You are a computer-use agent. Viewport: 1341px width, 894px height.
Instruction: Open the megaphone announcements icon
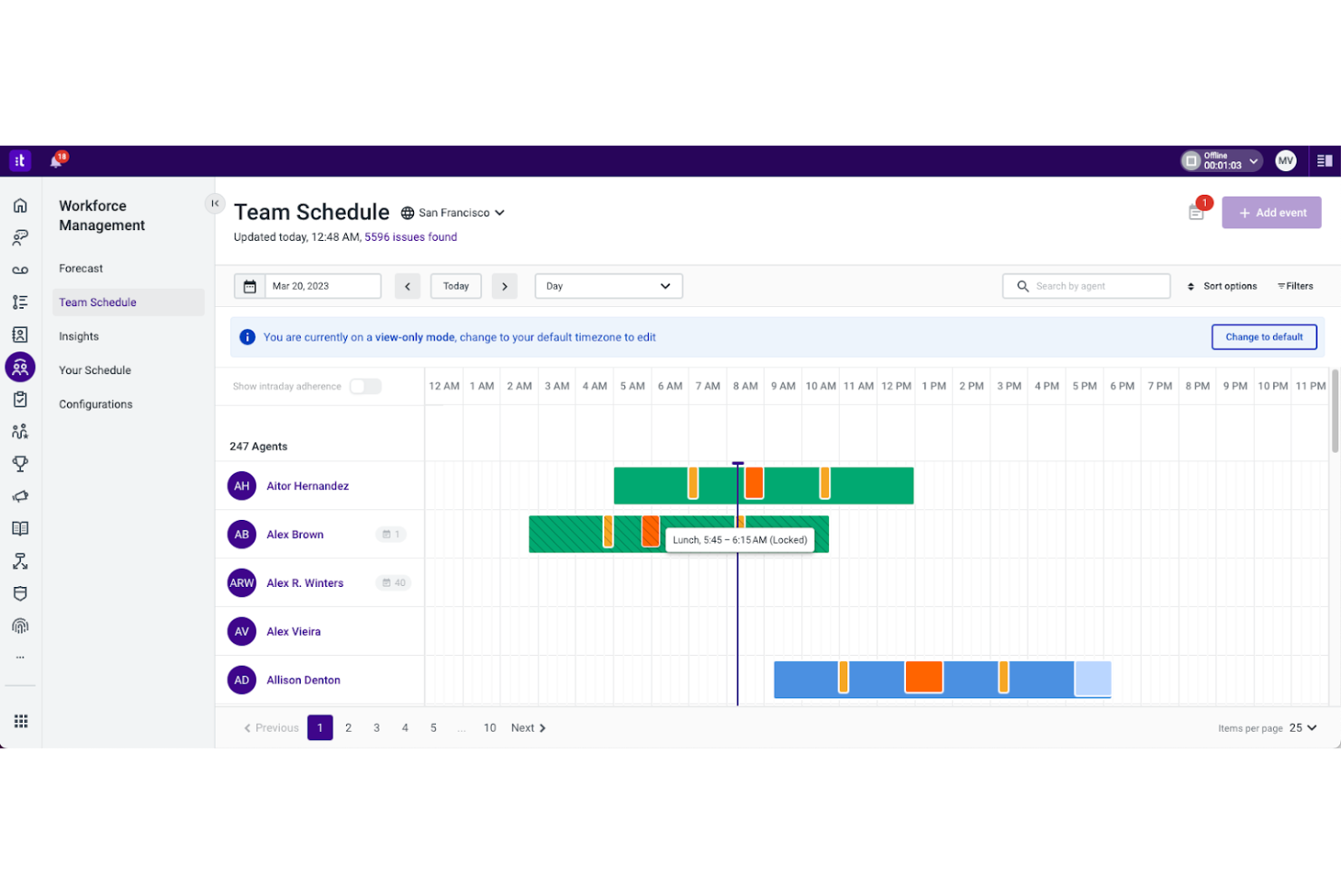pos(20,495)
